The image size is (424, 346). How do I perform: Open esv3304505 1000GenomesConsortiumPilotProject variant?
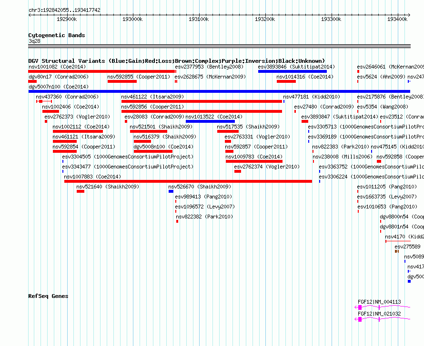pyautogui.click(x=128, y=157)
